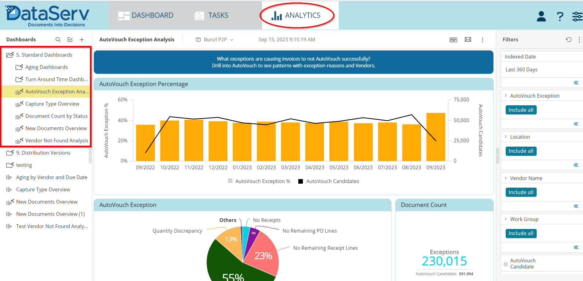The width and height of the screenshot is (583, 281).
Task: Click Include all under AutoVouch Exception
Action: 521,110
